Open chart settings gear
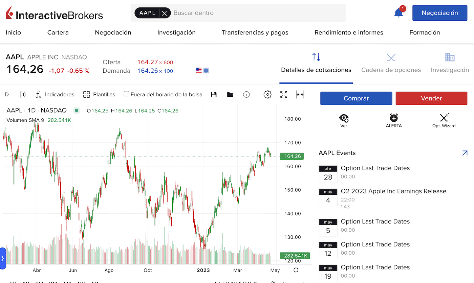 267,94
